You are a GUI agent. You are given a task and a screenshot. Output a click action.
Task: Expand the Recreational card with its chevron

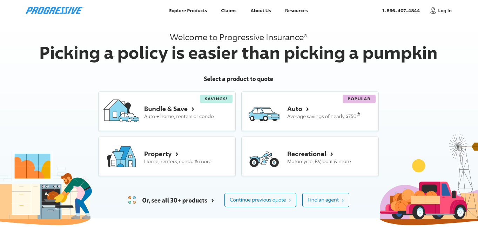tap(331, 154)
